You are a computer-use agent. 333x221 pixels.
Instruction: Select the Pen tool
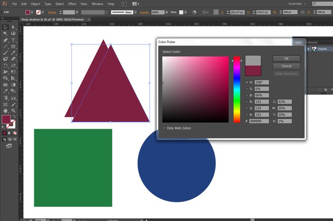(x=5, y=40)
